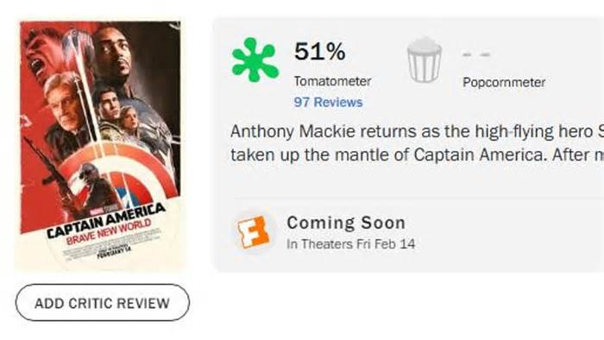Open the Popcornmeter label details
The image size is (604, 340).
pos(504,82)
